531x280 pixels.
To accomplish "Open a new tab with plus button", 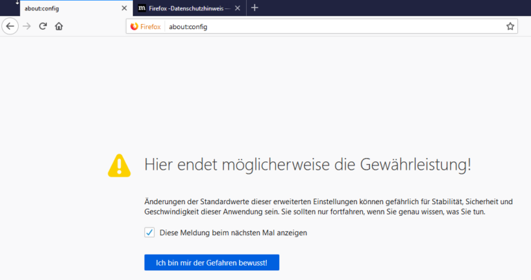I will click(x=254, y=8).
